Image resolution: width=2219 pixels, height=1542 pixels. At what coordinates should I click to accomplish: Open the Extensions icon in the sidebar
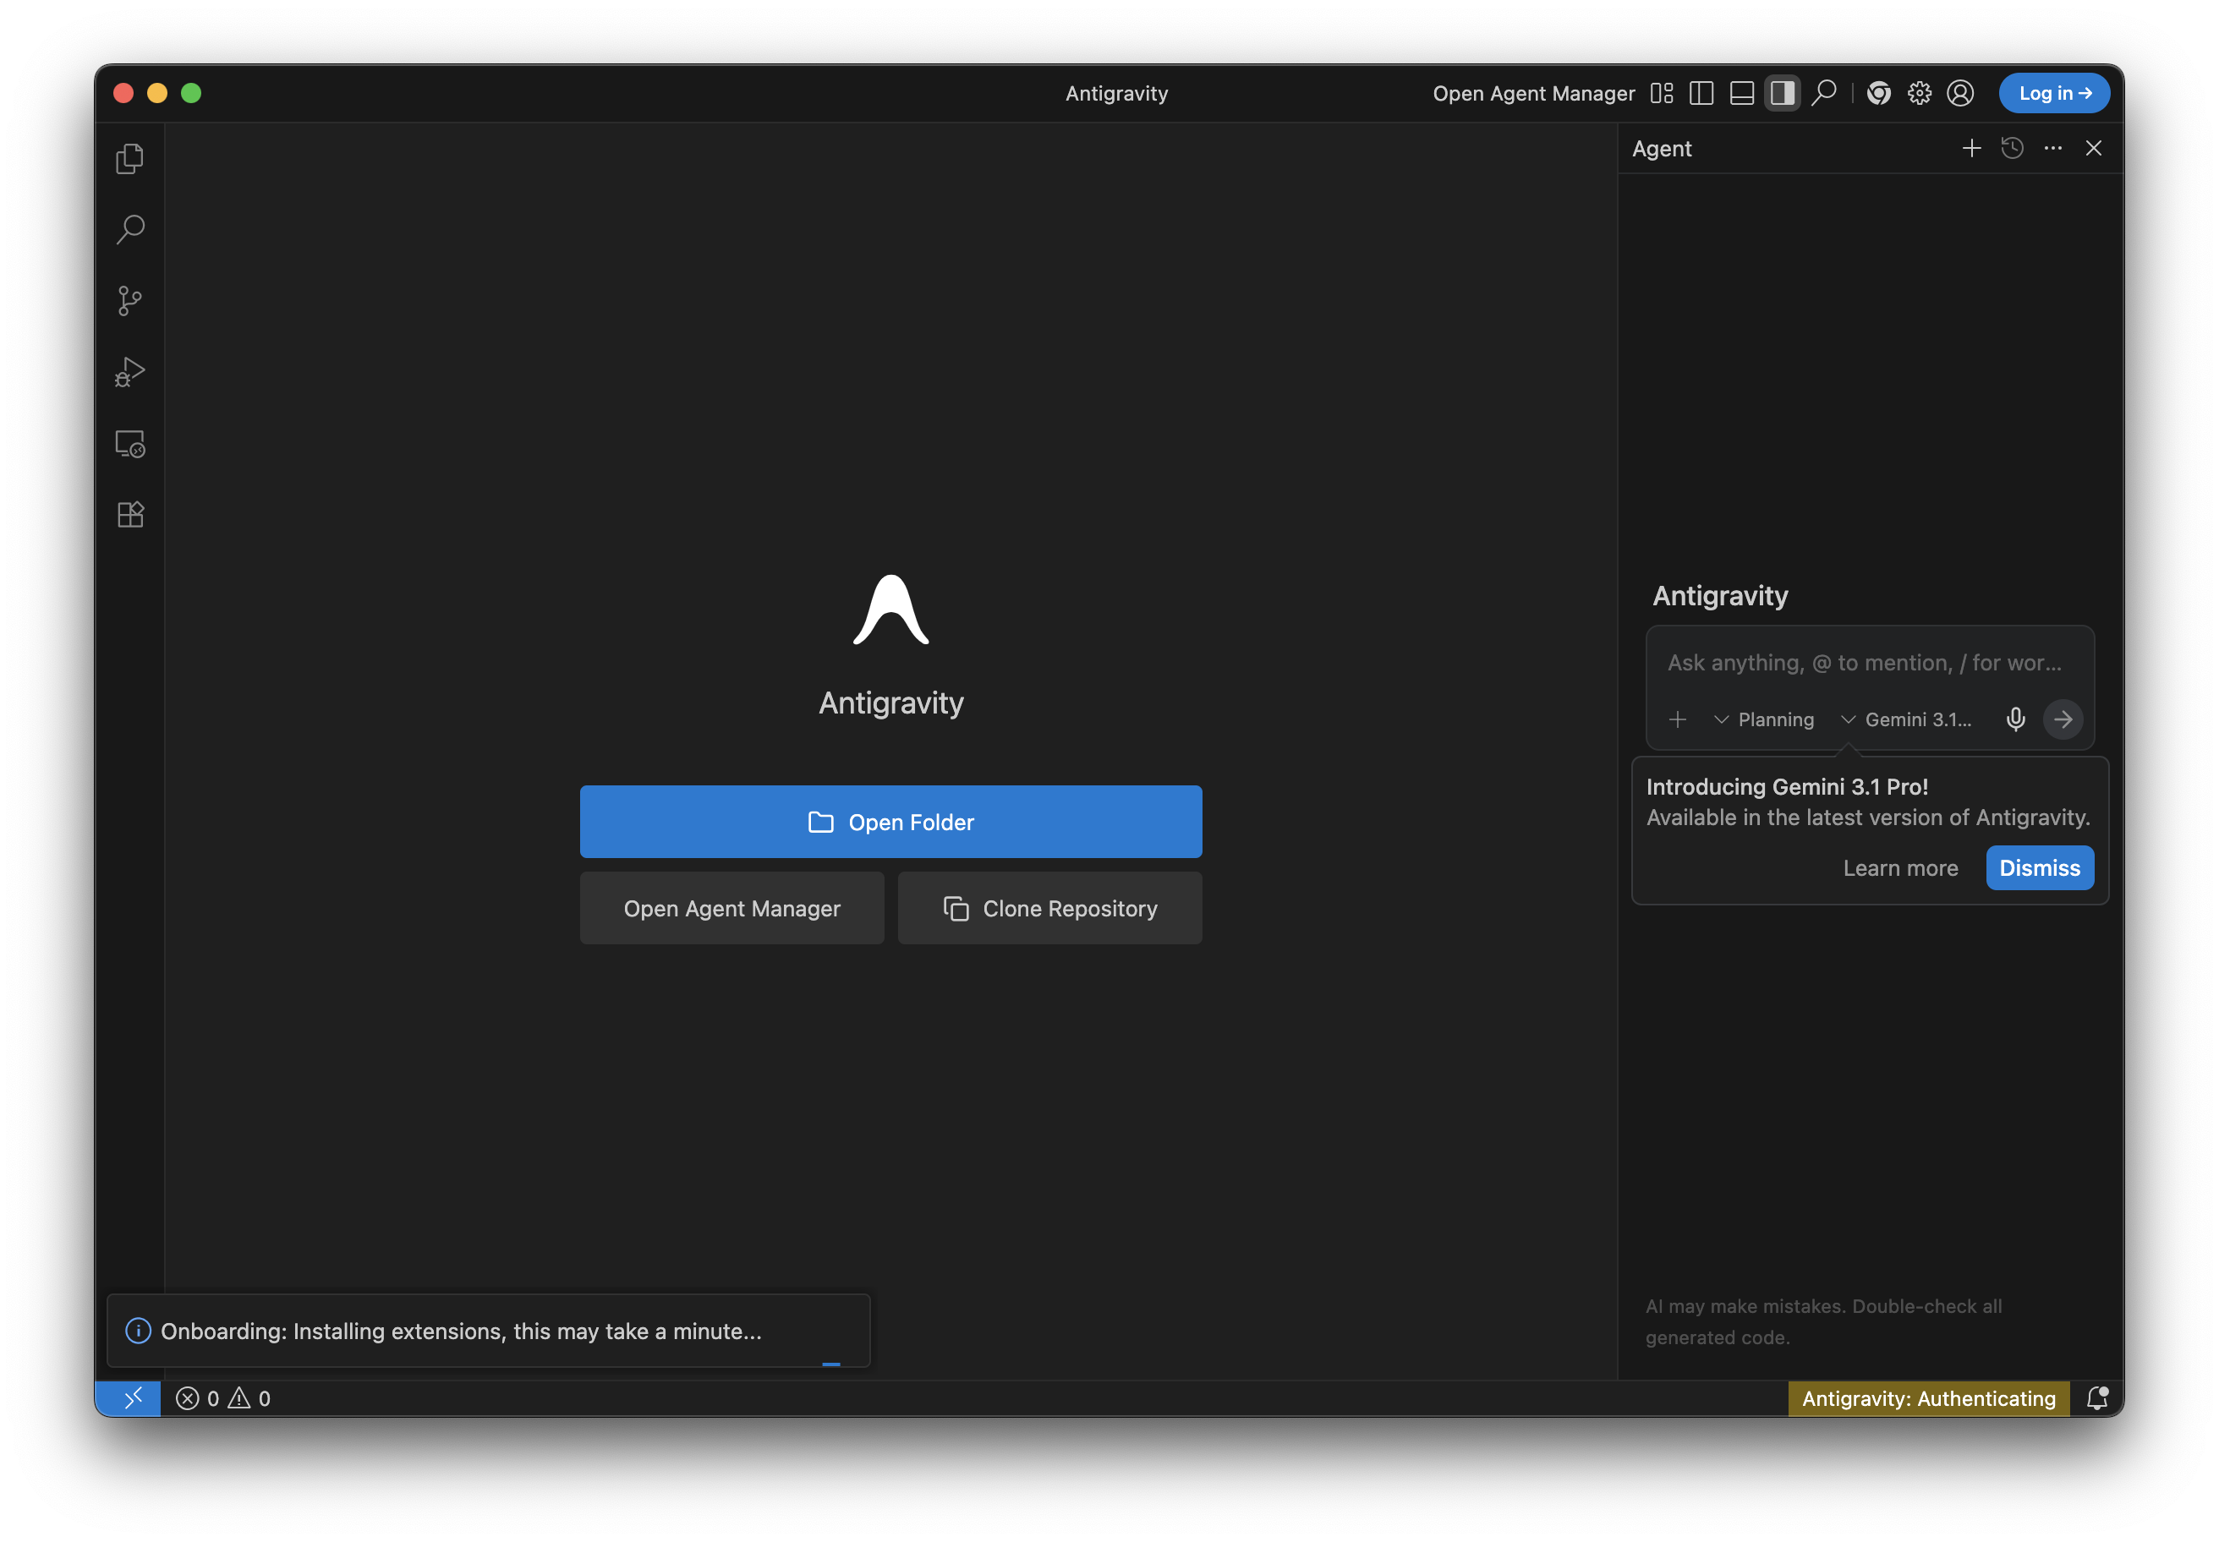tap(130, 513)
